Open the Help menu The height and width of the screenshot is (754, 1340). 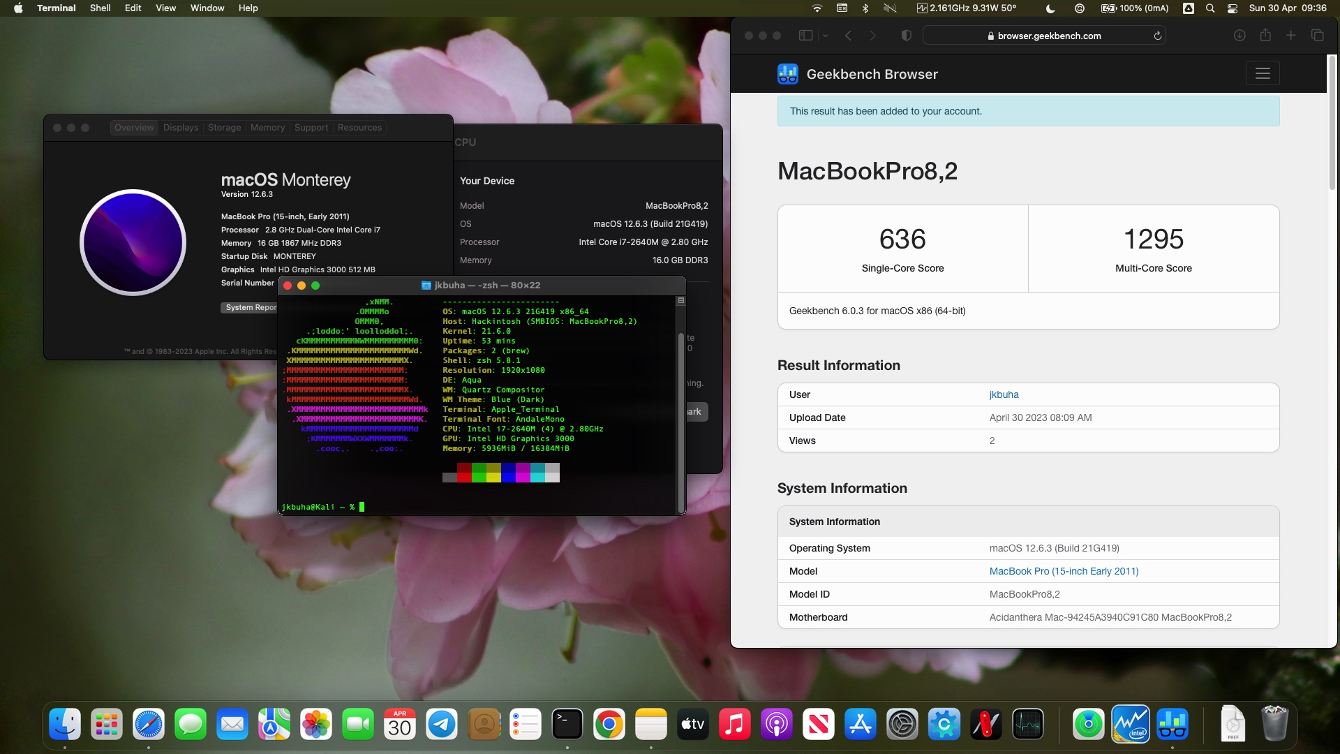[248, 8]
